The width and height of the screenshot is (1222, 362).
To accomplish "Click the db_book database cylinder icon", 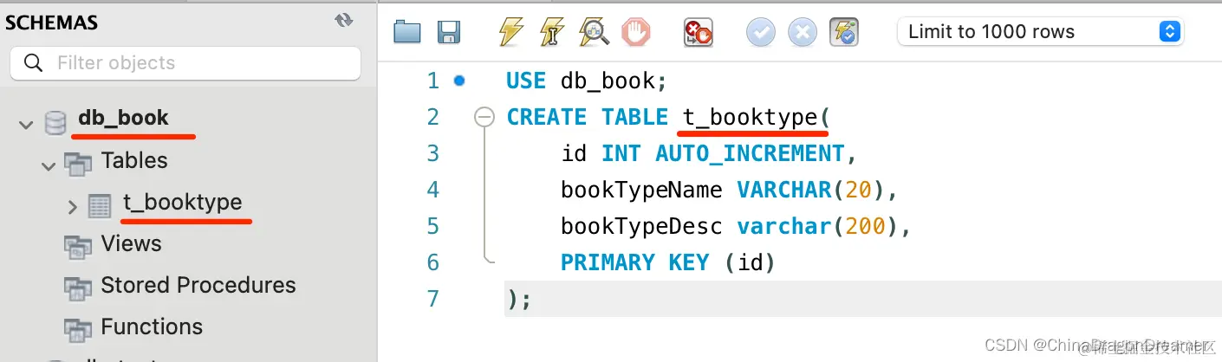I will tap(55, 125).
